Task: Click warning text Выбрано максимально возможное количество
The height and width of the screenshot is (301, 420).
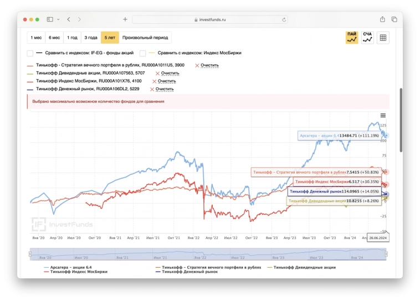Action: (x=98, y=102)
